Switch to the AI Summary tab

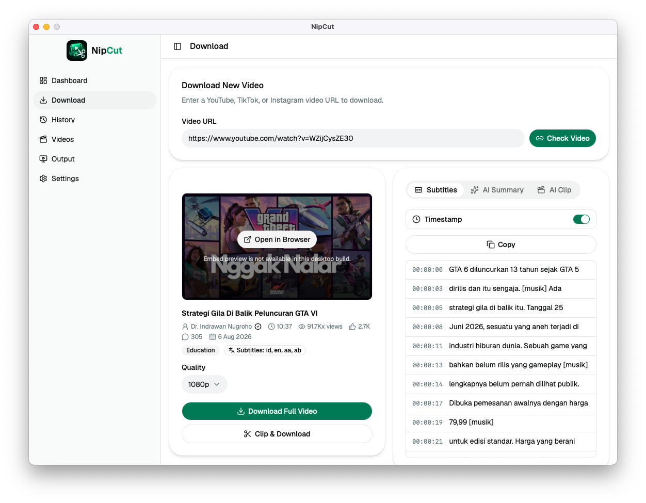point(497,190)
